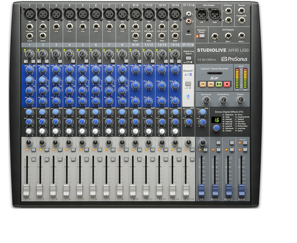Click the Phones level knob
Image resolution: width=297 pixels, height=243 pixels.
point(240,99)
